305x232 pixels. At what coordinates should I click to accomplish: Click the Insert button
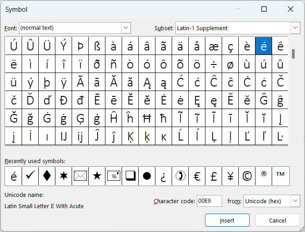point(227,220)
